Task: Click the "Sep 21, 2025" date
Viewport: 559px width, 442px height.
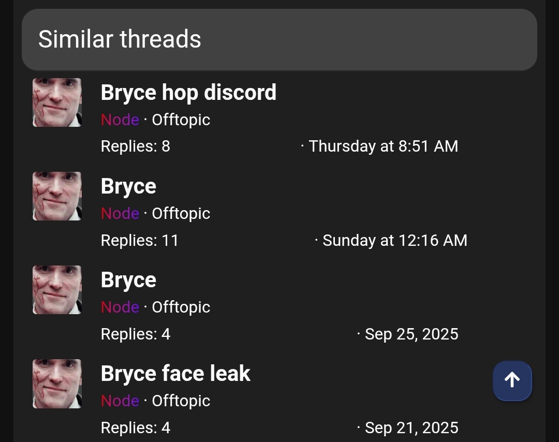Action: pyautogui.click(x=411, y=428)
